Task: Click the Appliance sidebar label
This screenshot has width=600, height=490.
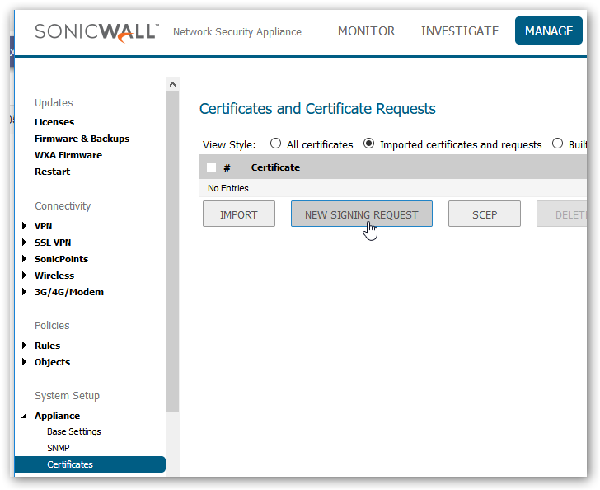Action: pos(58,416)
